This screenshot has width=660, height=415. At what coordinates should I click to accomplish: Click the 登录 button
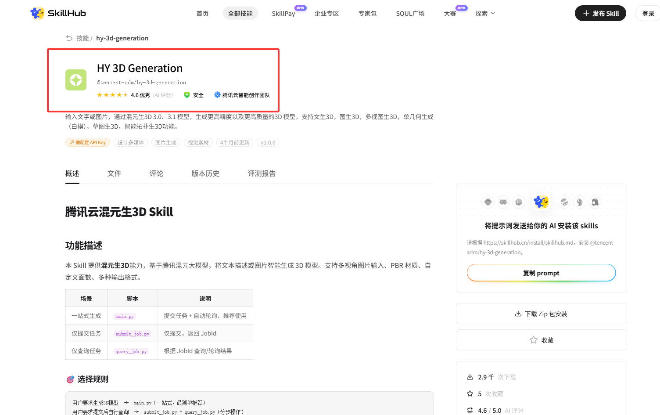[648, 14]
